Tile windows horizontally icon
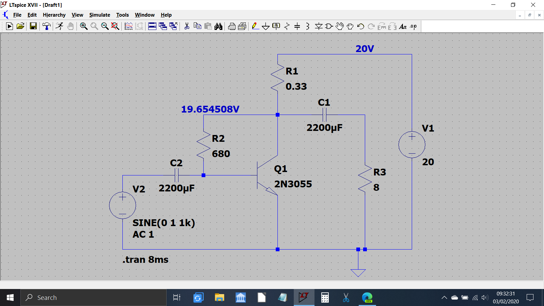Viewport: 544px width, 306px height. [152, 26]
